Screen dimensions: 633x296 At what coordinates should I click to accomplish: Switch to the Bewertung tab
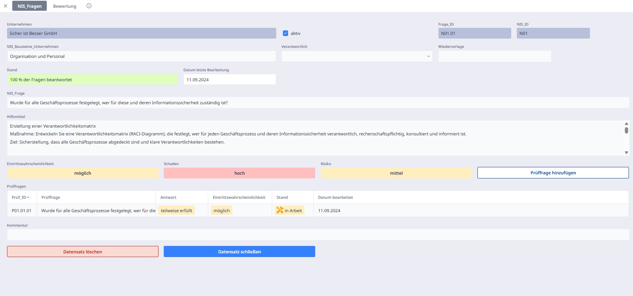[x=65, y=6]
